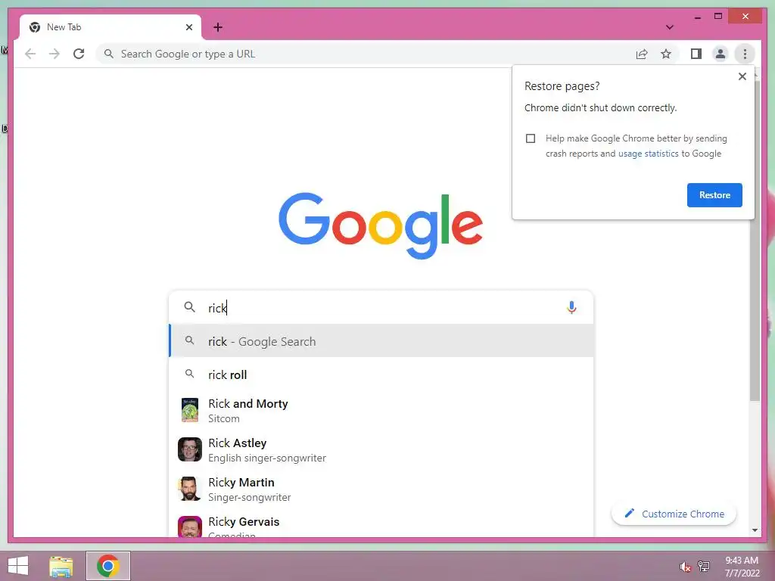Open a new tab with plus button
This screenshot has height=581, width=775.
coord(218,27)
